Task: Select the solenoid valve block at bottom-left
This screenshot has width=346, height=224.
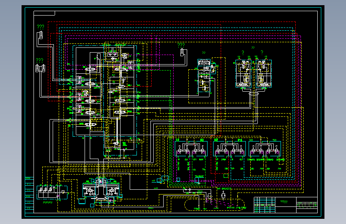Action: pos(52,192)
